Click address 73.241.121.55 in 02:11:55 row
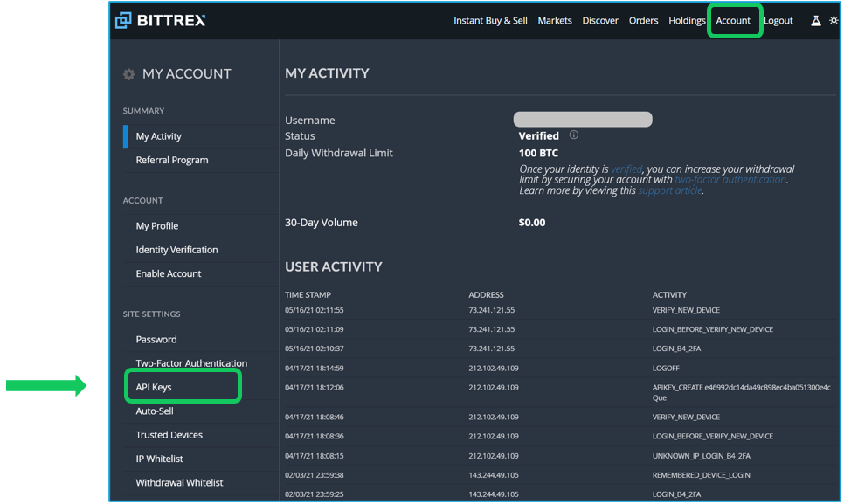 491,310
